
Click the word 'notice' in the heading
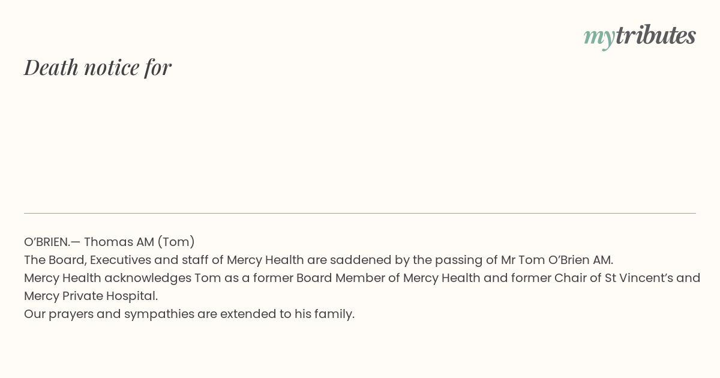[x=112, y=67]
